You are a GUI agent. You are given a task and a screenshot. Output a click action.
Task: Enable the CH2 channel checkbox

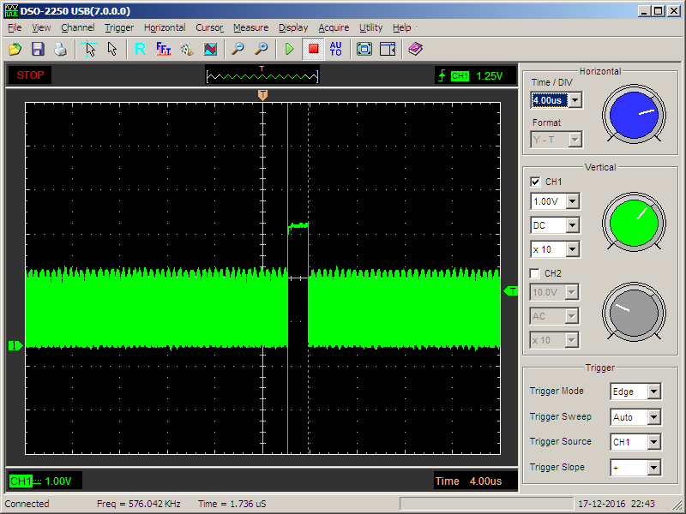(536, 273)
